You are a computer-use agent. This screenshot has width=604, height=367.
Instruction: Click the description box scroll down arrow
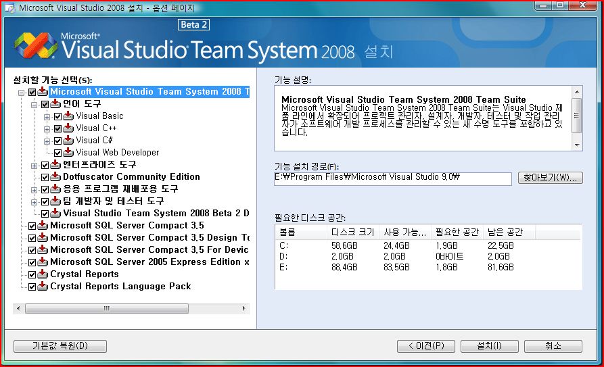click(x=577, y=145)
